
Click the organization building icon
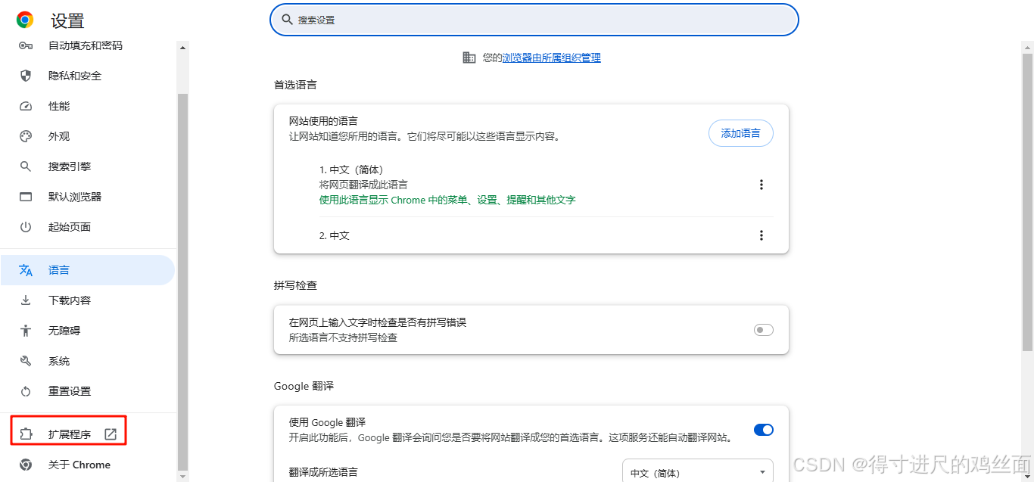(x=469, y=58)
